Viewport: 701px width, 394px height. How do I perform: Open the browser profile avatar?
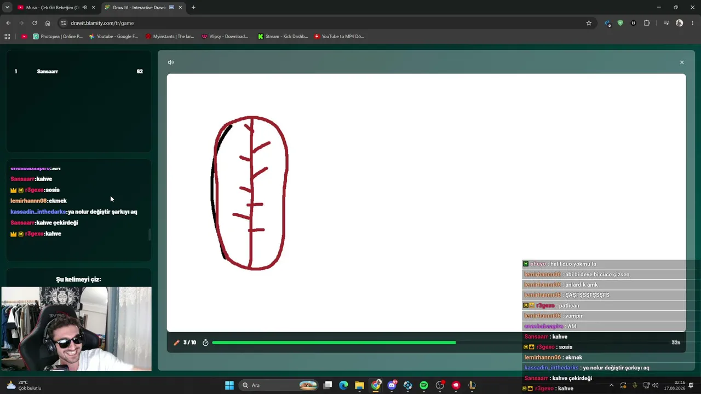click(680, 23)
